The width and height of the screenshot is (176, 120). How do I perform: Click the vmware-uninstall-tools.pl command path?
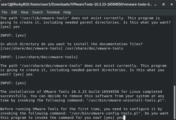[125, 100]
